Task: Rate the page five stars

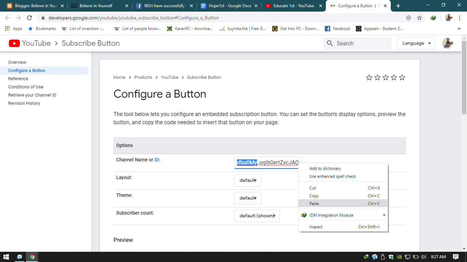Action: [x=402, y=77]
